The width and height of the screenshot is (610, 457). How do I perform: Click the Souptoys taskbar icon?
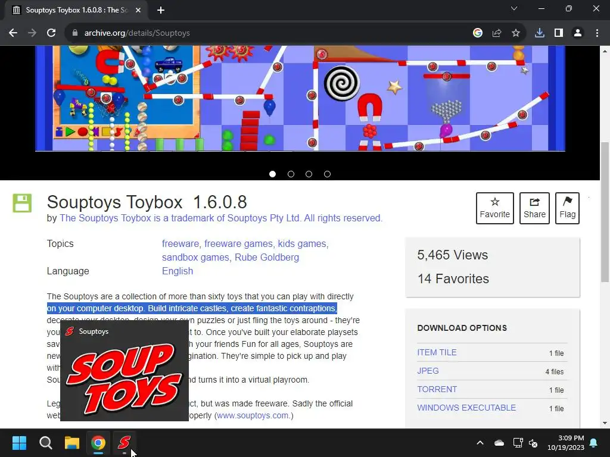(124, 443)
